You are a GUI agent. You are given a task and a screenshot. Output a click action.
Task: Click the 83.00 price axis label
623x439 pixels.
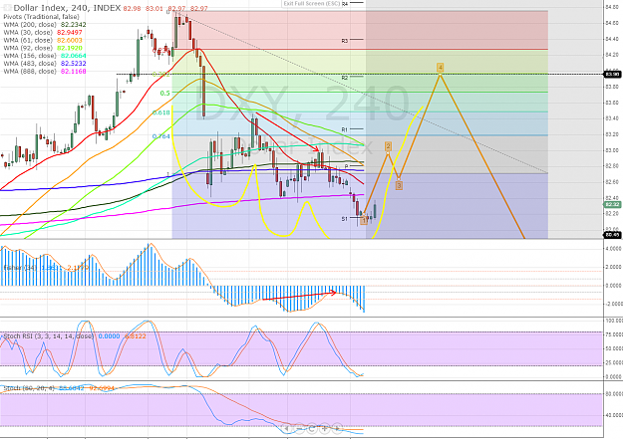tap(612, 150)
